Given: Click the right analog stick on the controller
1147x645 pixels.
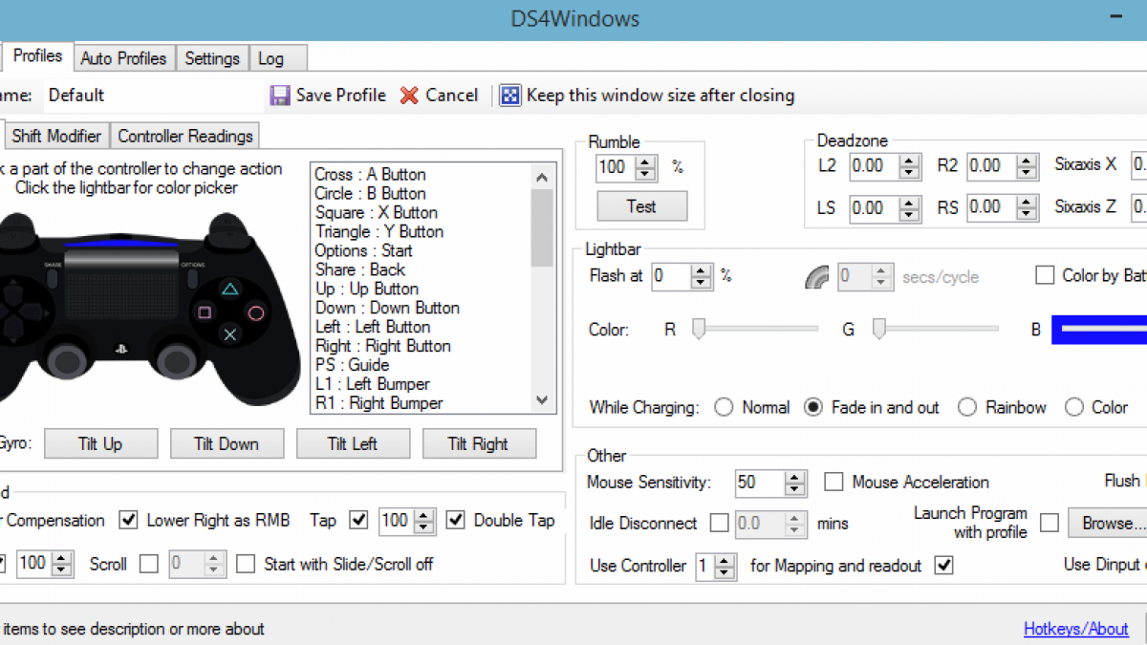Looking at the screenshot, I should click(179, 360).
